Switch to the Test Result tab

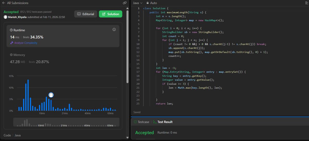click(x=163, y=122)
